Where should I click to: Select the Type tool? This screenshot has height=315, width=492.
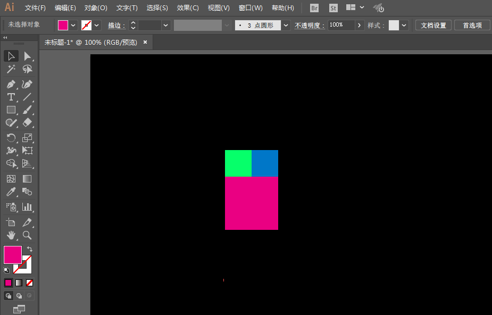click(11, 97)
